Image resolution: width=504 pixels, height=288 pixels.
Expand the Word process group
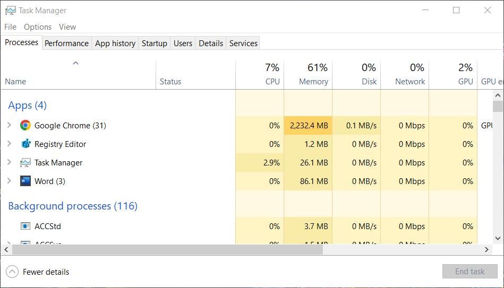(9, 181)
